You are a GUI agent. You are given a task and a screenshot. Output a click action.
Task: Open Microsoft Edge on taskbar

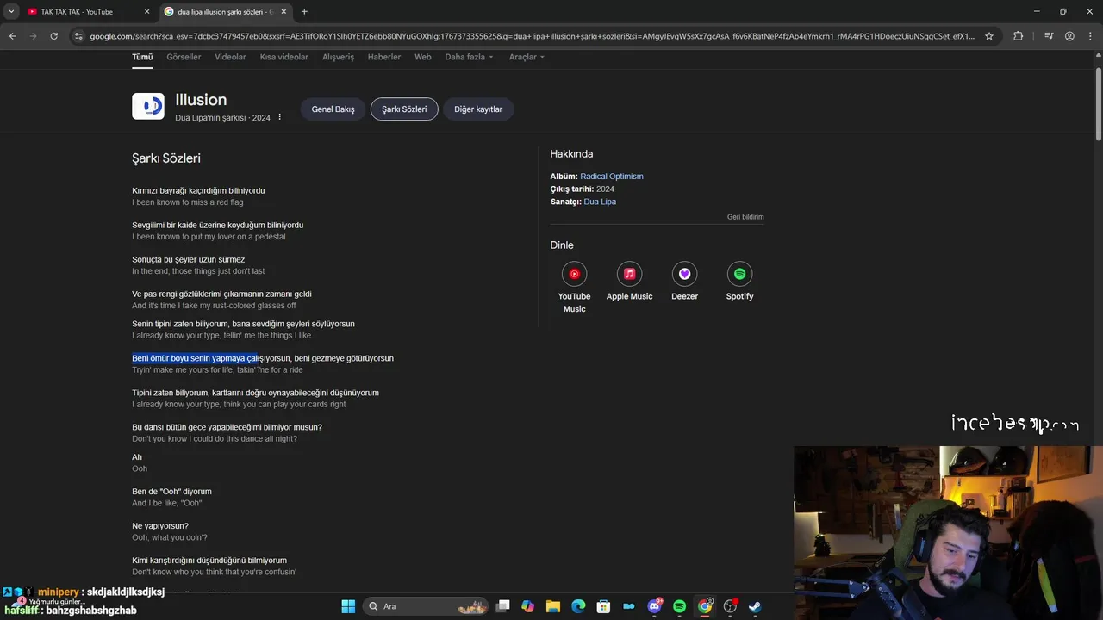[x=578, y=606]
